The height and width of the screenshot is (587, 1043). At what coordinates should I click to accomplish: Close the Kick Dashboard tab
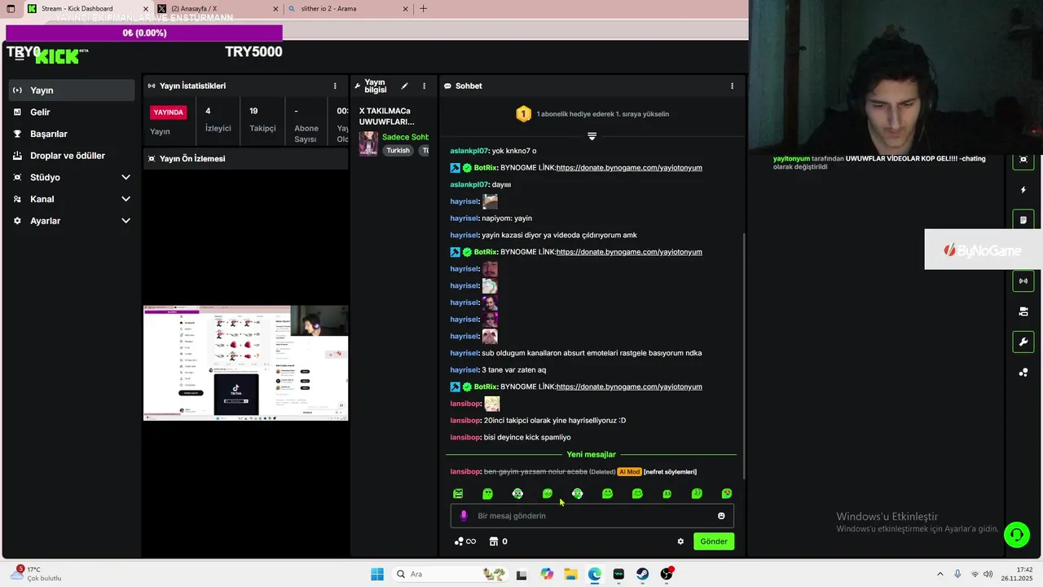coord(146,9)
